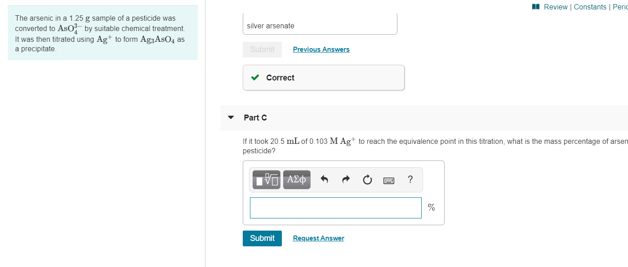Click the blue Submit button for Part C
628x267 pixels.
262,238
